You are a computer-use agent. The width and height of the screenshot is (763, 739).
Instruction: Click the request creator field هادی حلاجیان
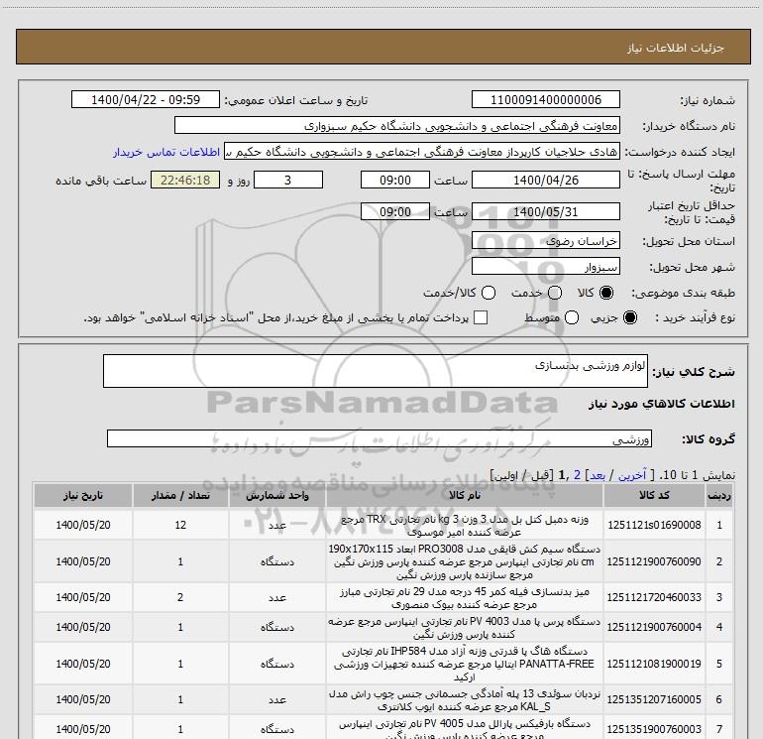tap(422, 152)
